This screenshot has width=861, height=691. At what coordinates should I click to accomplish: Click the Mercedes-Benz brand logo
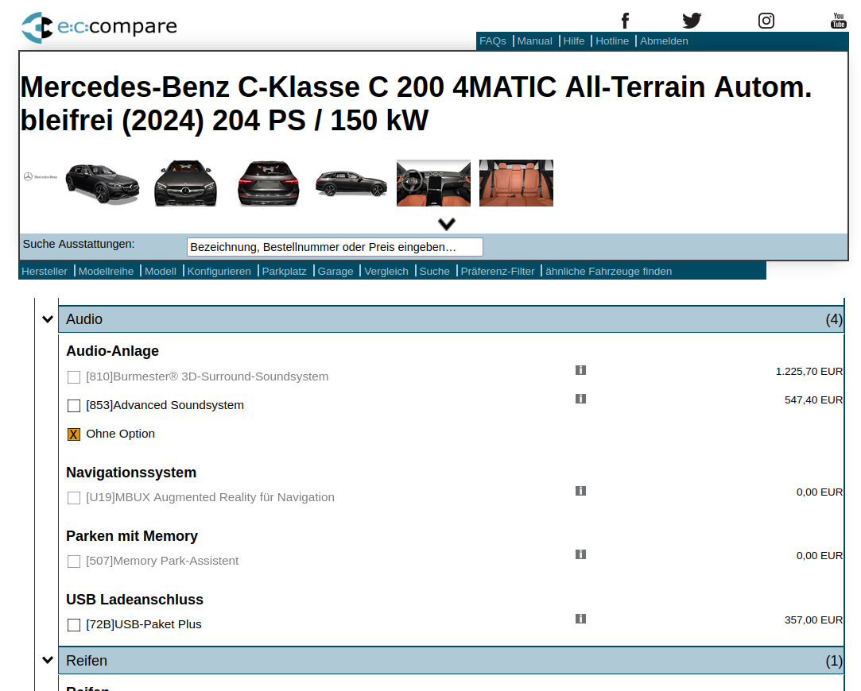40,176
